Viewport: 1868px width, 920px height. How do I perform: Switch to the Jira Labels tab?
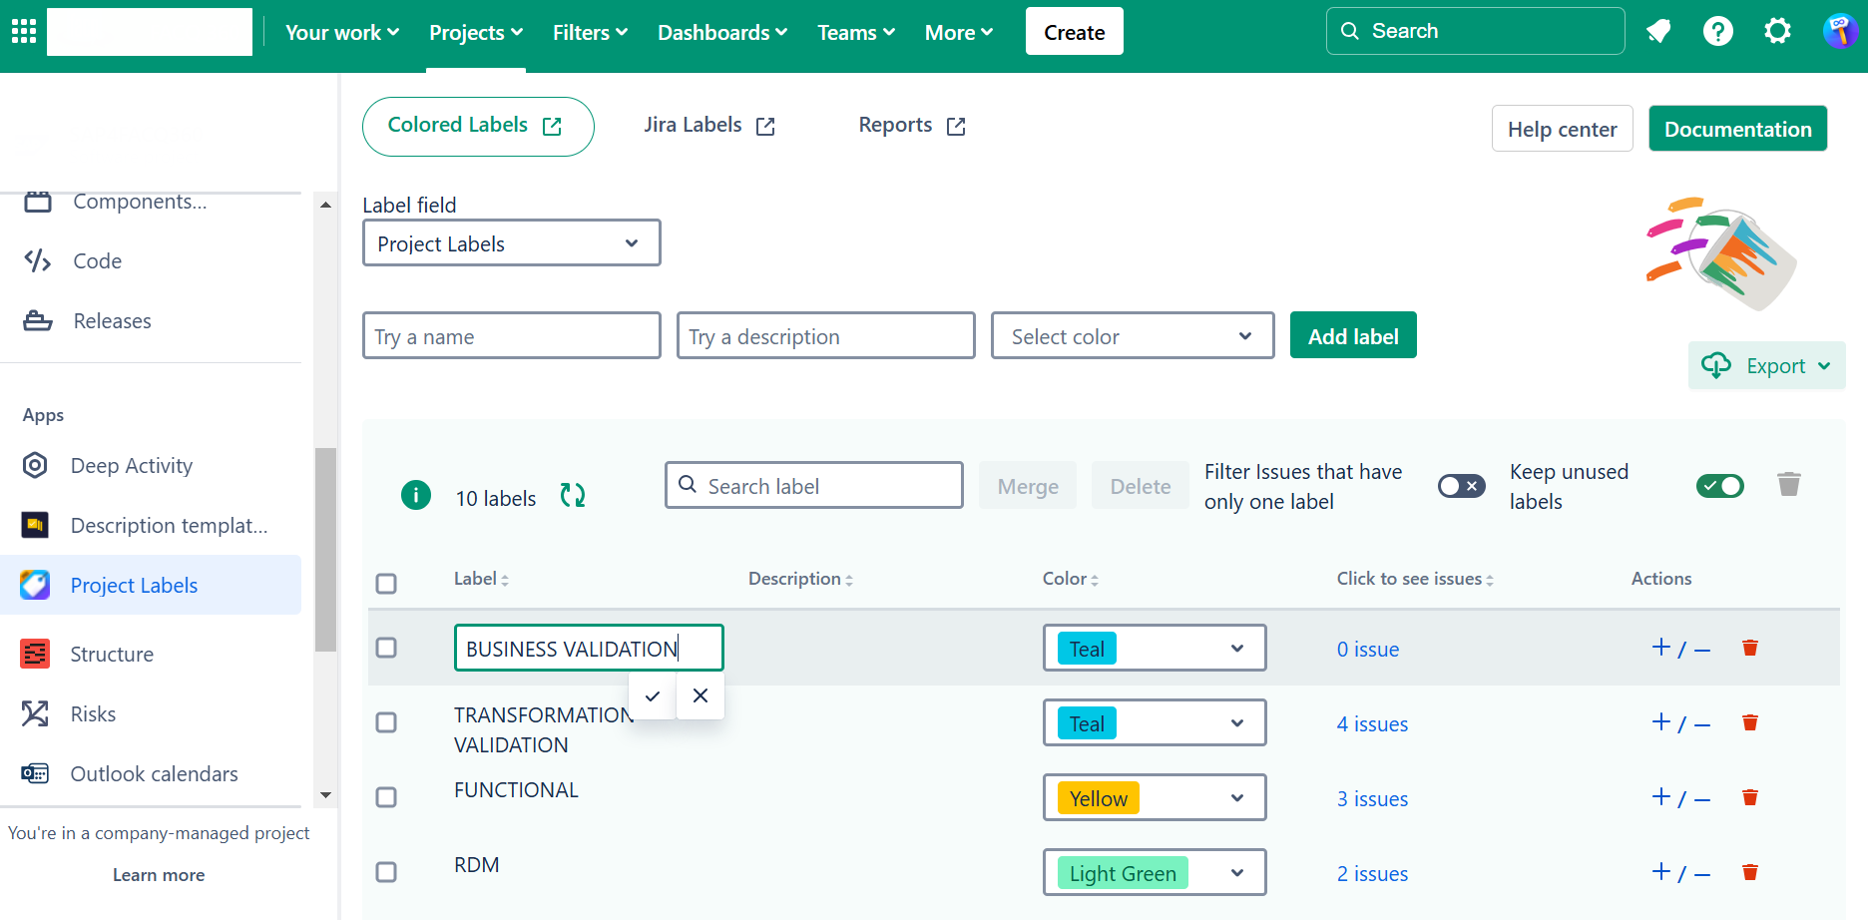click(708, 126)
